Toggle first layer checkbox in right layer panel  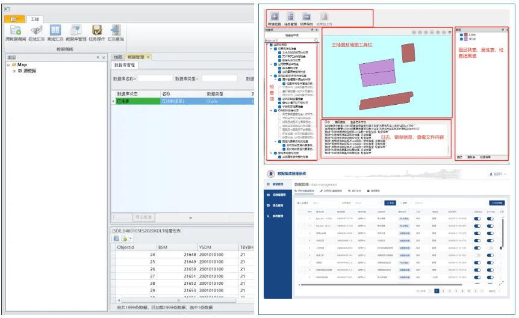point(460,35)
